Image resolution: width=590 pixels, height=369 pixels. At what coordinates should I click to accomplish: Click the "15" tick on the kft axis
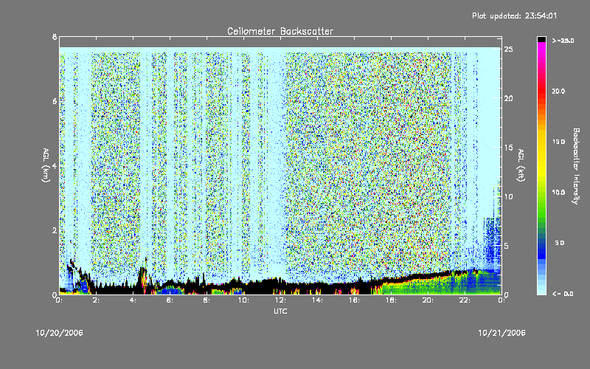tap(508, 148)
